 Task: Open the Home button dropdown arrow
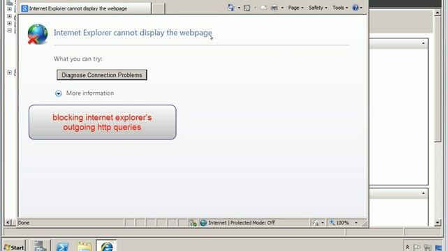pos(239,8)
